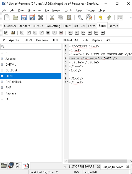This screenshot has height=174, width=132.
Task: Insert H1 heading tag
Action: [70, 32]
